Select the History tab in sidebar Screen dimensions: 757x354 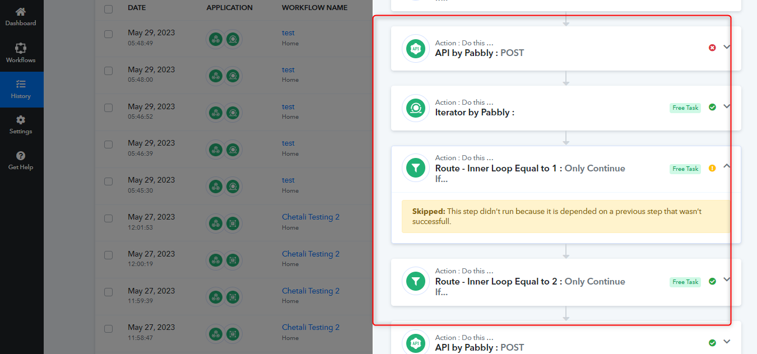[x=21, y=90]
